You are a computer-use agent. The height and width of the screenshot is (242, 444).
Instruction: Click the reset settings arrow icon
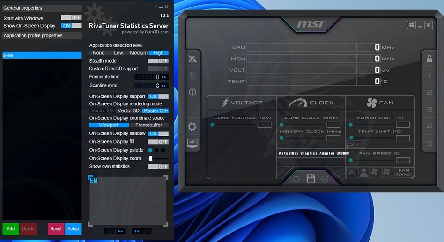(296, 179)
